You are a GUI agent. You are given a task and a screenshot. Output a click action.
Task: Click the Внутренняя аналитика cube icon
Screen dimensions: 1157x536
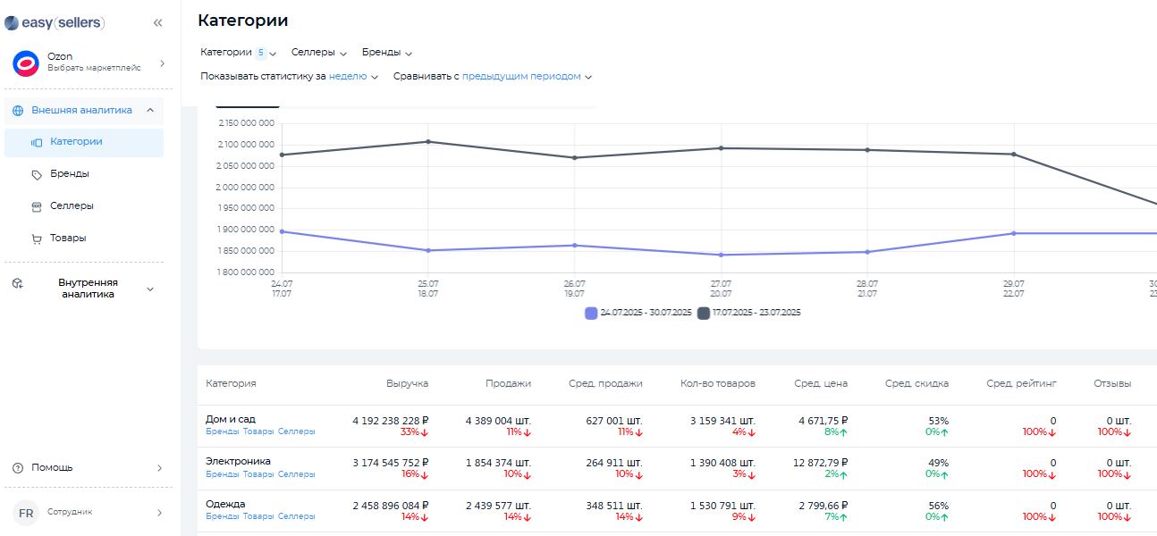[x=17, y=283]
